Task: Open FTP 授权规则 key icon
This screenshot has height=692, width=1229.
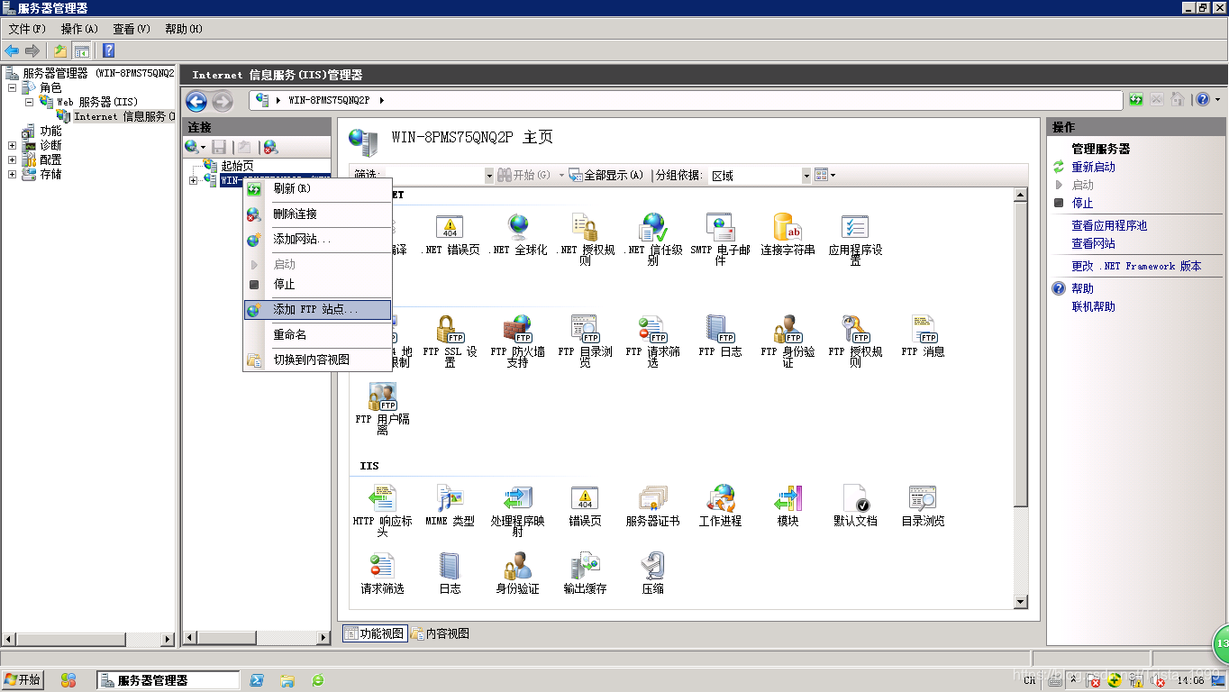Action: tap(855, 328)
